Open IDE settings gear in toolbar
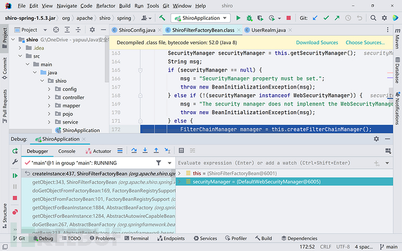Viewport: 402px width, 251px height. tap(384, 18)
